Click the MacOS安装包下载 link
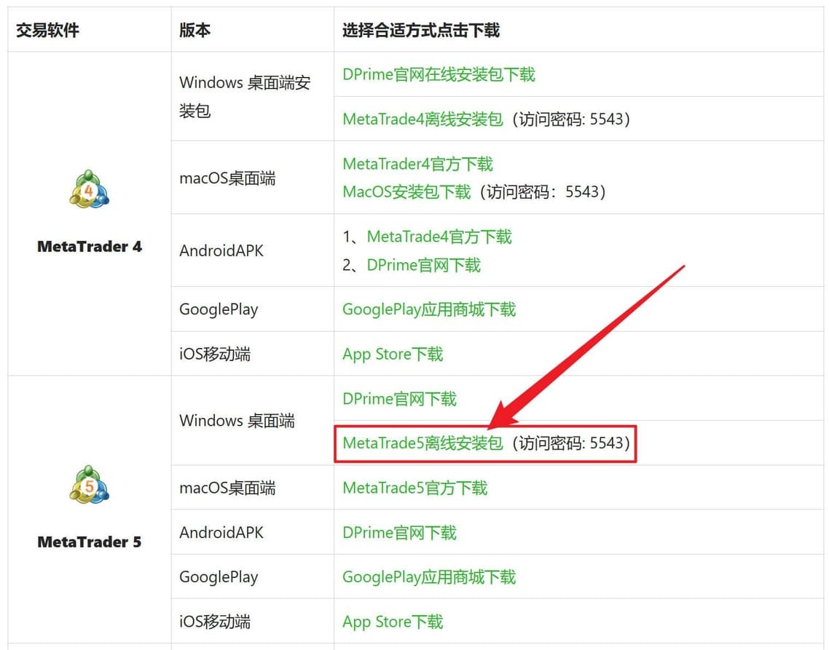Screen dimensions: 829x650 coord(406,191)
